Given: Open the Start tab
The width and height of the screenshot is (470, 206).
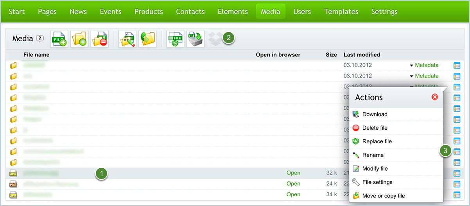Looking at the screenshot, I should pyautogui.click(x=17, y=11).
